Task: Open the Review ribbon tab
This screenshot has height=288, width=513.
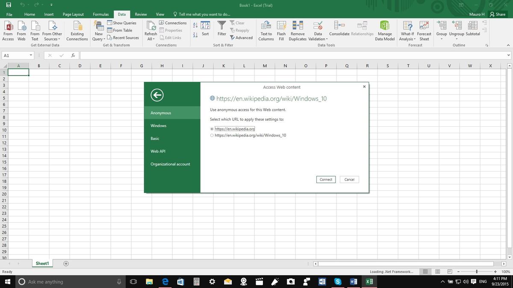Action: (141, 14)
